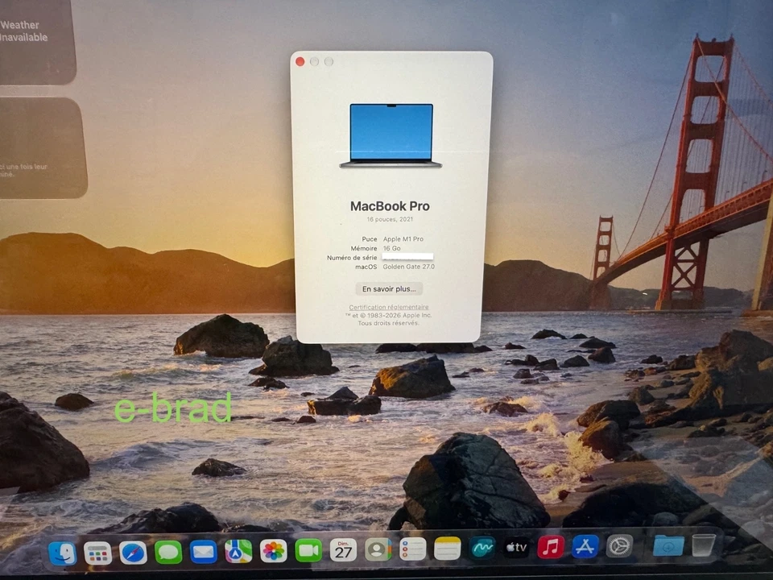Click the 16 pouces, 2021 subtitle
Image resolution: width=773 pixels, height=580 pixels.
(390, 219)
